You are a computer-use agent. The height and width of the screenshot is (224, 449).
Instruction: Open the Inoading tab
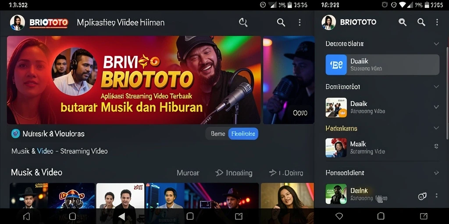(234, 173)
